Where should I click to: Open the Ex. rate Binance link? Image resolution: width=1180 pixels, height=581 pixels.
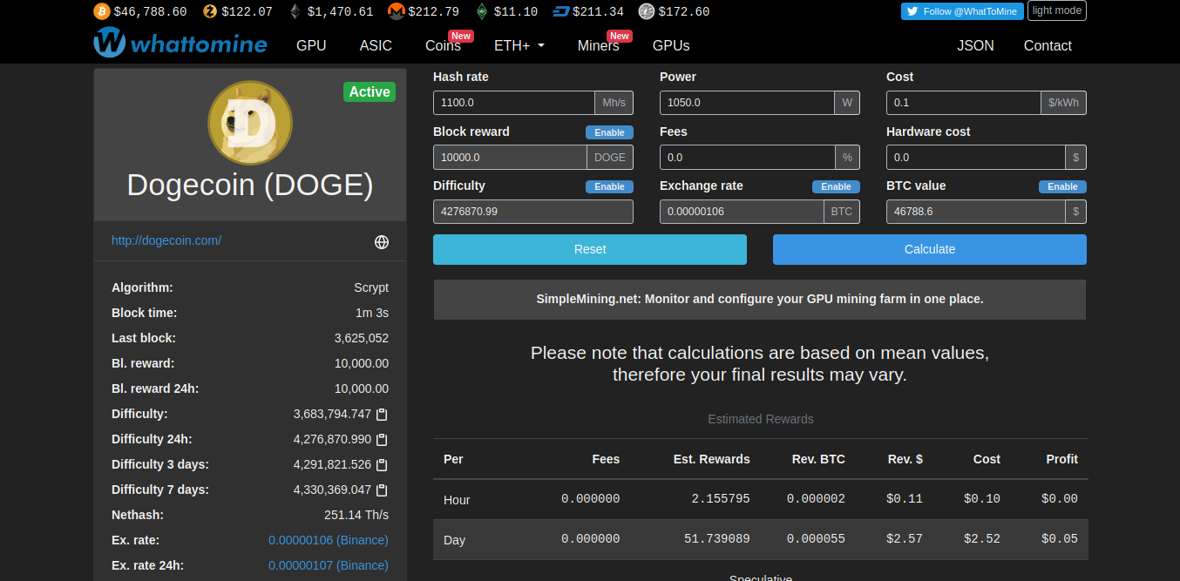329,540
